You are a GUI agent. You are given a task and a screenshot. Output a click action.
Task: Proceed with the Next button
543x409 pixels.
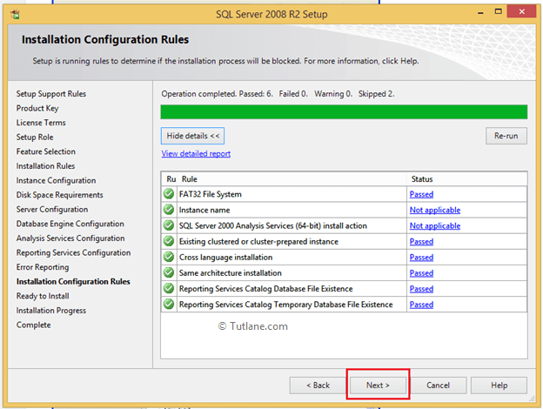(378, 386)
